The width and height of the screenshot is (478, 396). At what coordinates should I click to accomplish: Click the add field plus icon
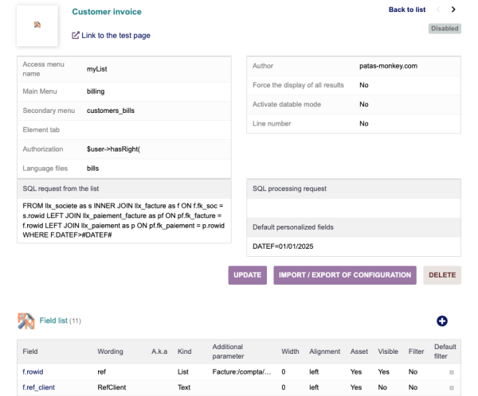(442, 320)
